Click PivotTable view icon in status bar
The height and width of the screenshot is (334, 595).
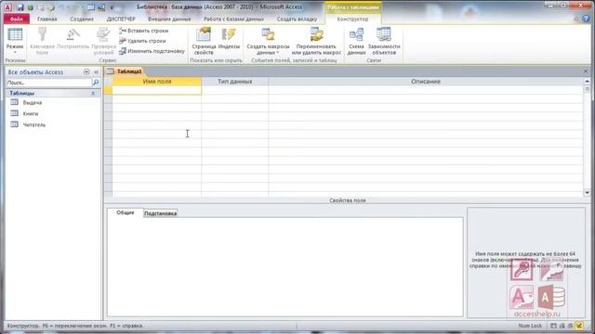(x=562, y=326)
